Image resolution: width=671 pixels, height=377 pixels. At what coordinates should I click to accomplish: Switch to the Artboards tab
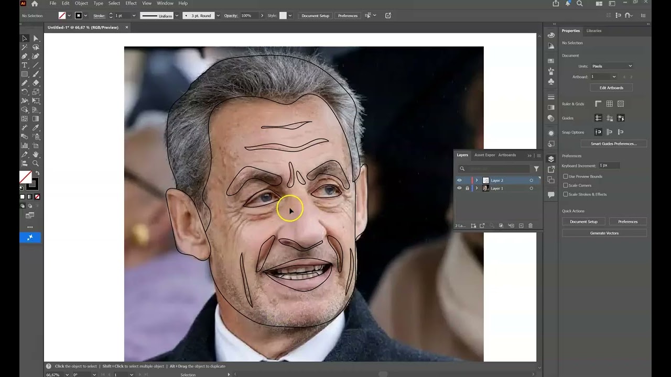pos(507,155)
